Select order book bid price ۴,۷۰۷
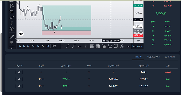 (x=168, y=31)
